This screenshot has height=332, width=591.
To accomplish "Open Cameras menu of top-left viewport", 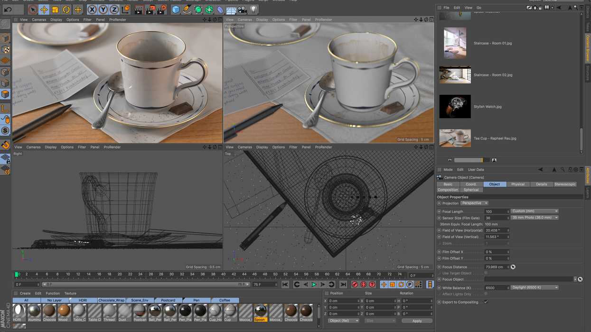I will [39, 19].
